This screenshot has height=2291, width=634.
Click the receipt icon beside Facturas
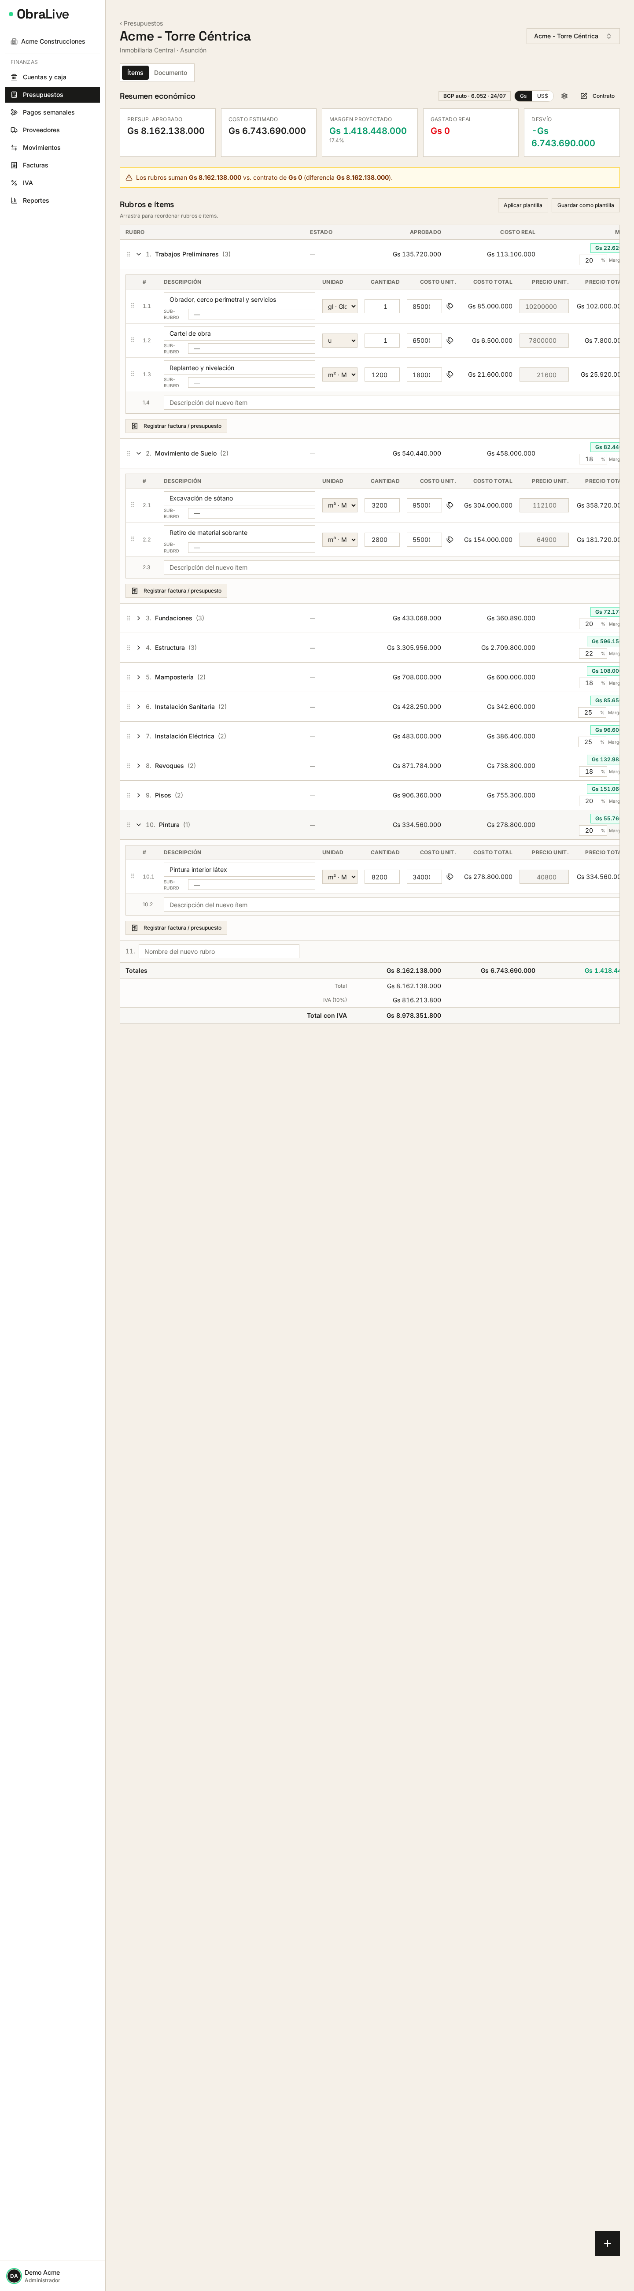14,165
